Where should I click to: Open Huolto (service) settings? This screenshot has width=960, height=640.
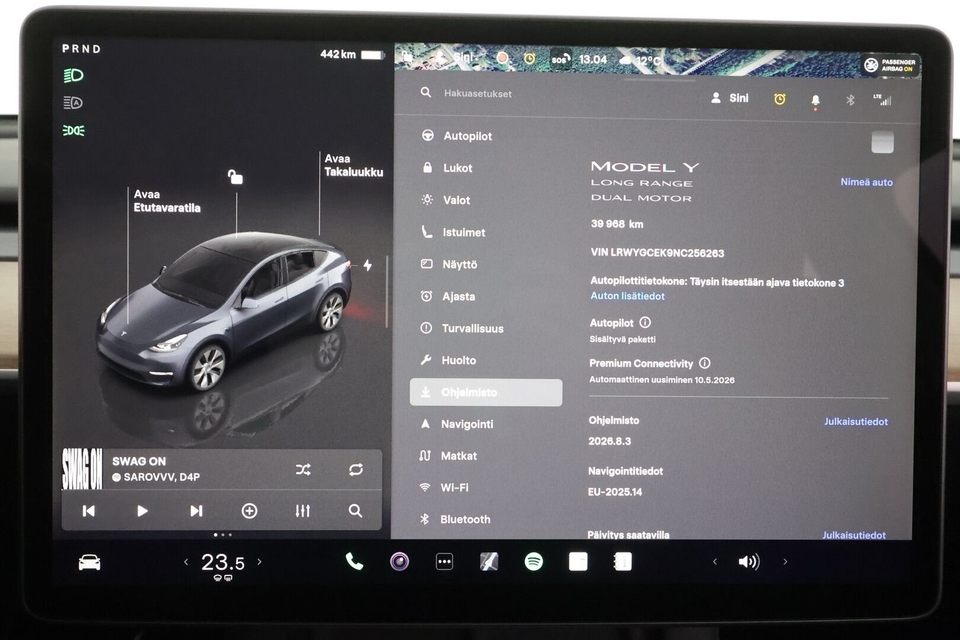(448, 360)
